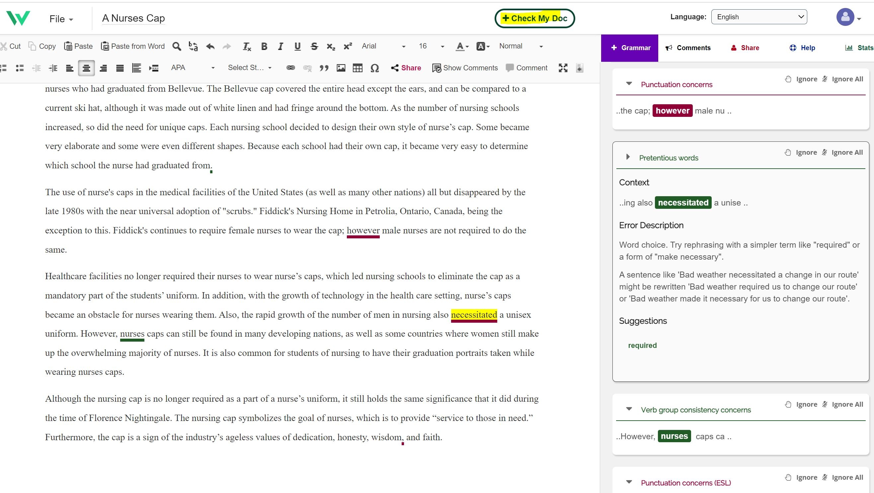Ignore All Punctuation concerns however issues
This screenshot has width=874, height=493.
click(842, 79)
